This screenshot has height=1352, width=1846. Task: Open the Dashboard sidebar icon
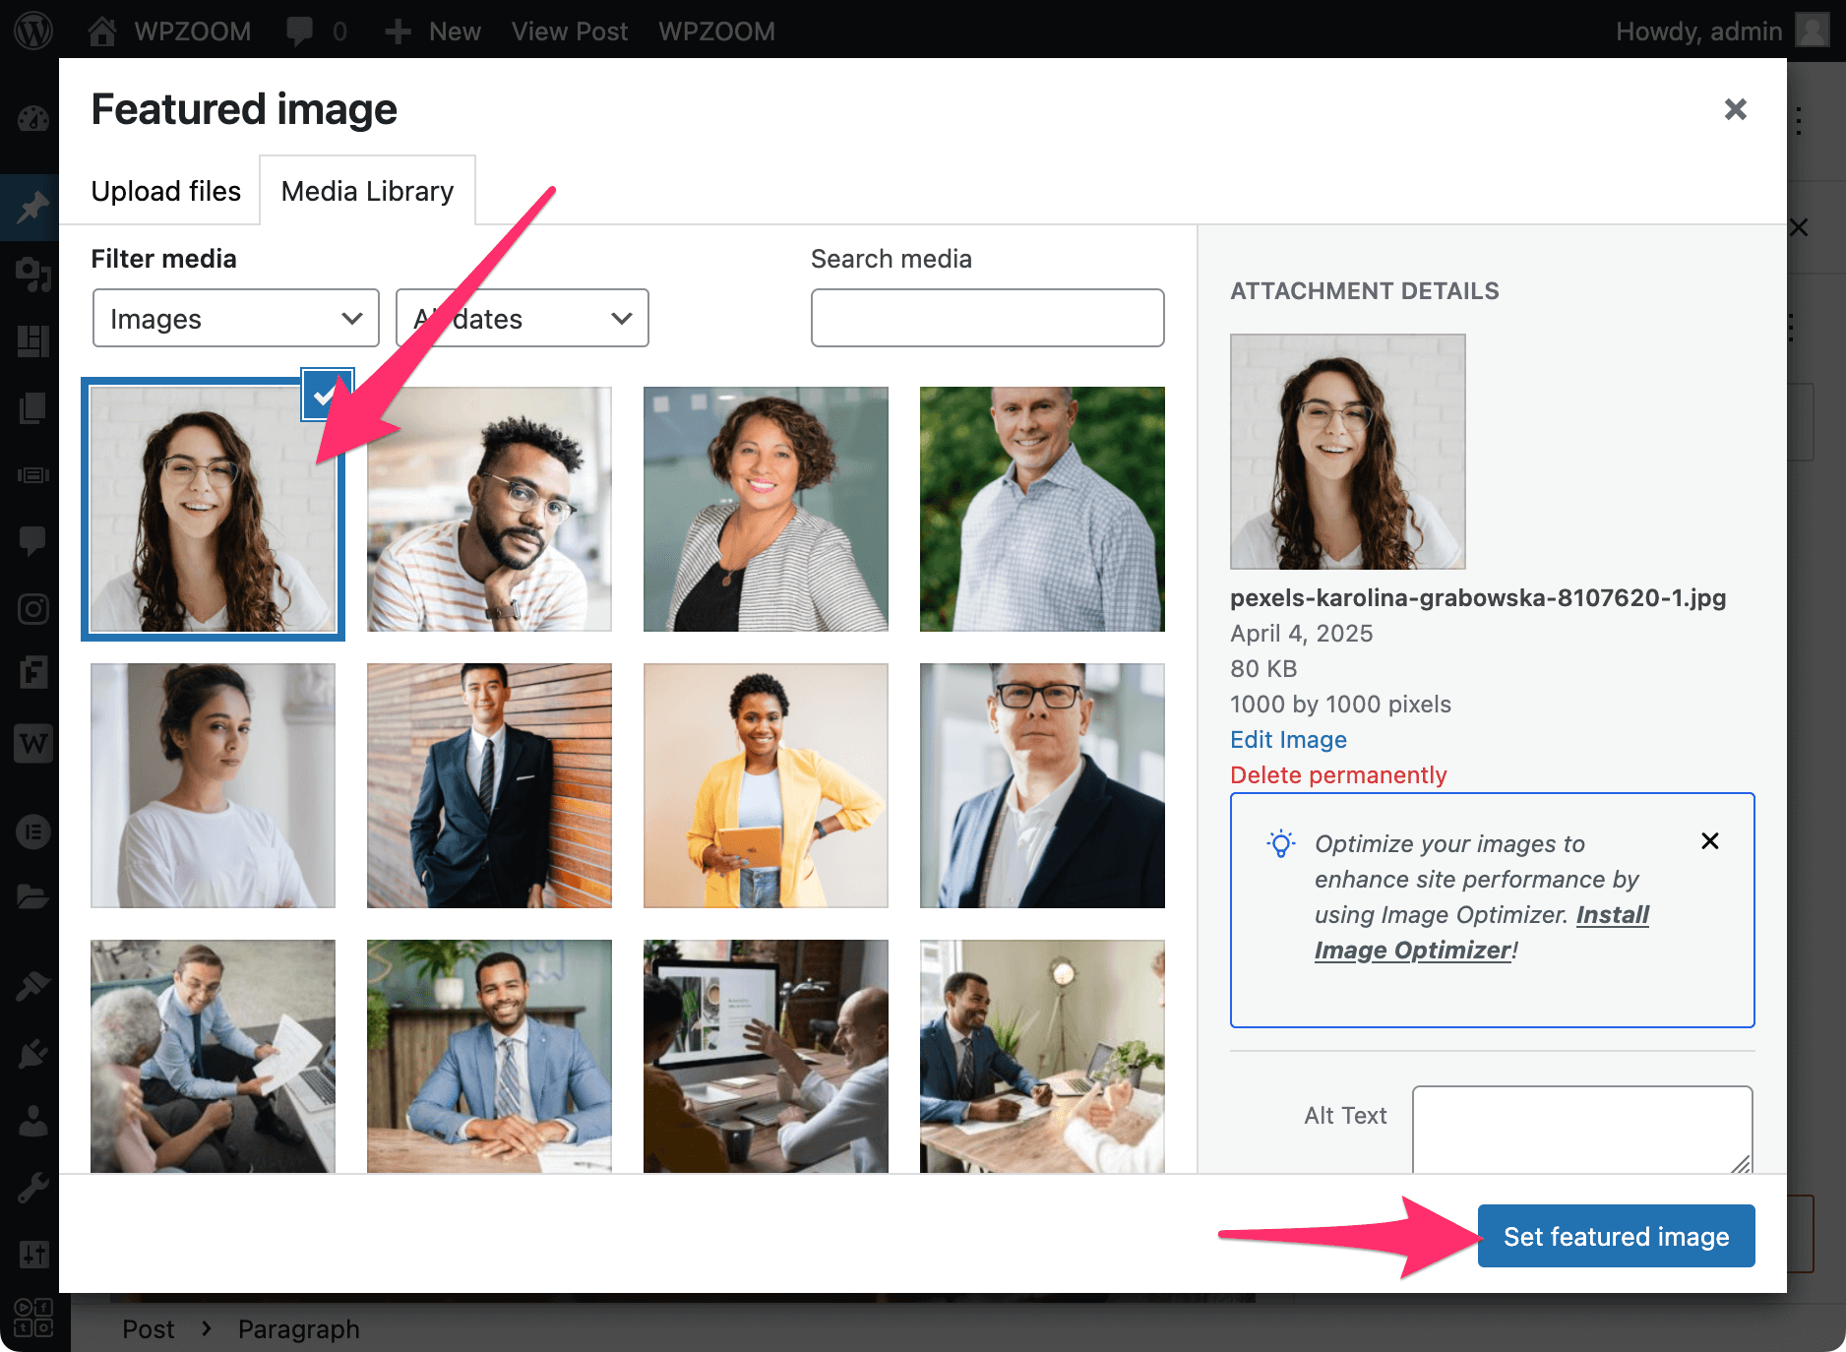coord(33,119)
